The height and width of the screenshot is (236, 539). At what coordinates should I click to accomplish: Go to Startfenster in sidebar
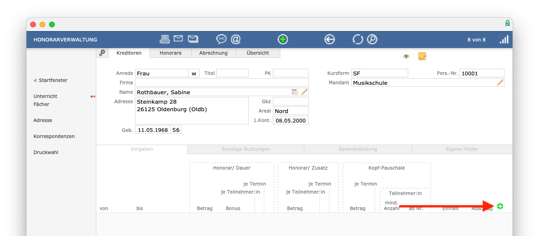51,80
